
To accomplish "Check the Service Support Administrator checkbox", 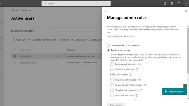I will click(112, 85).
